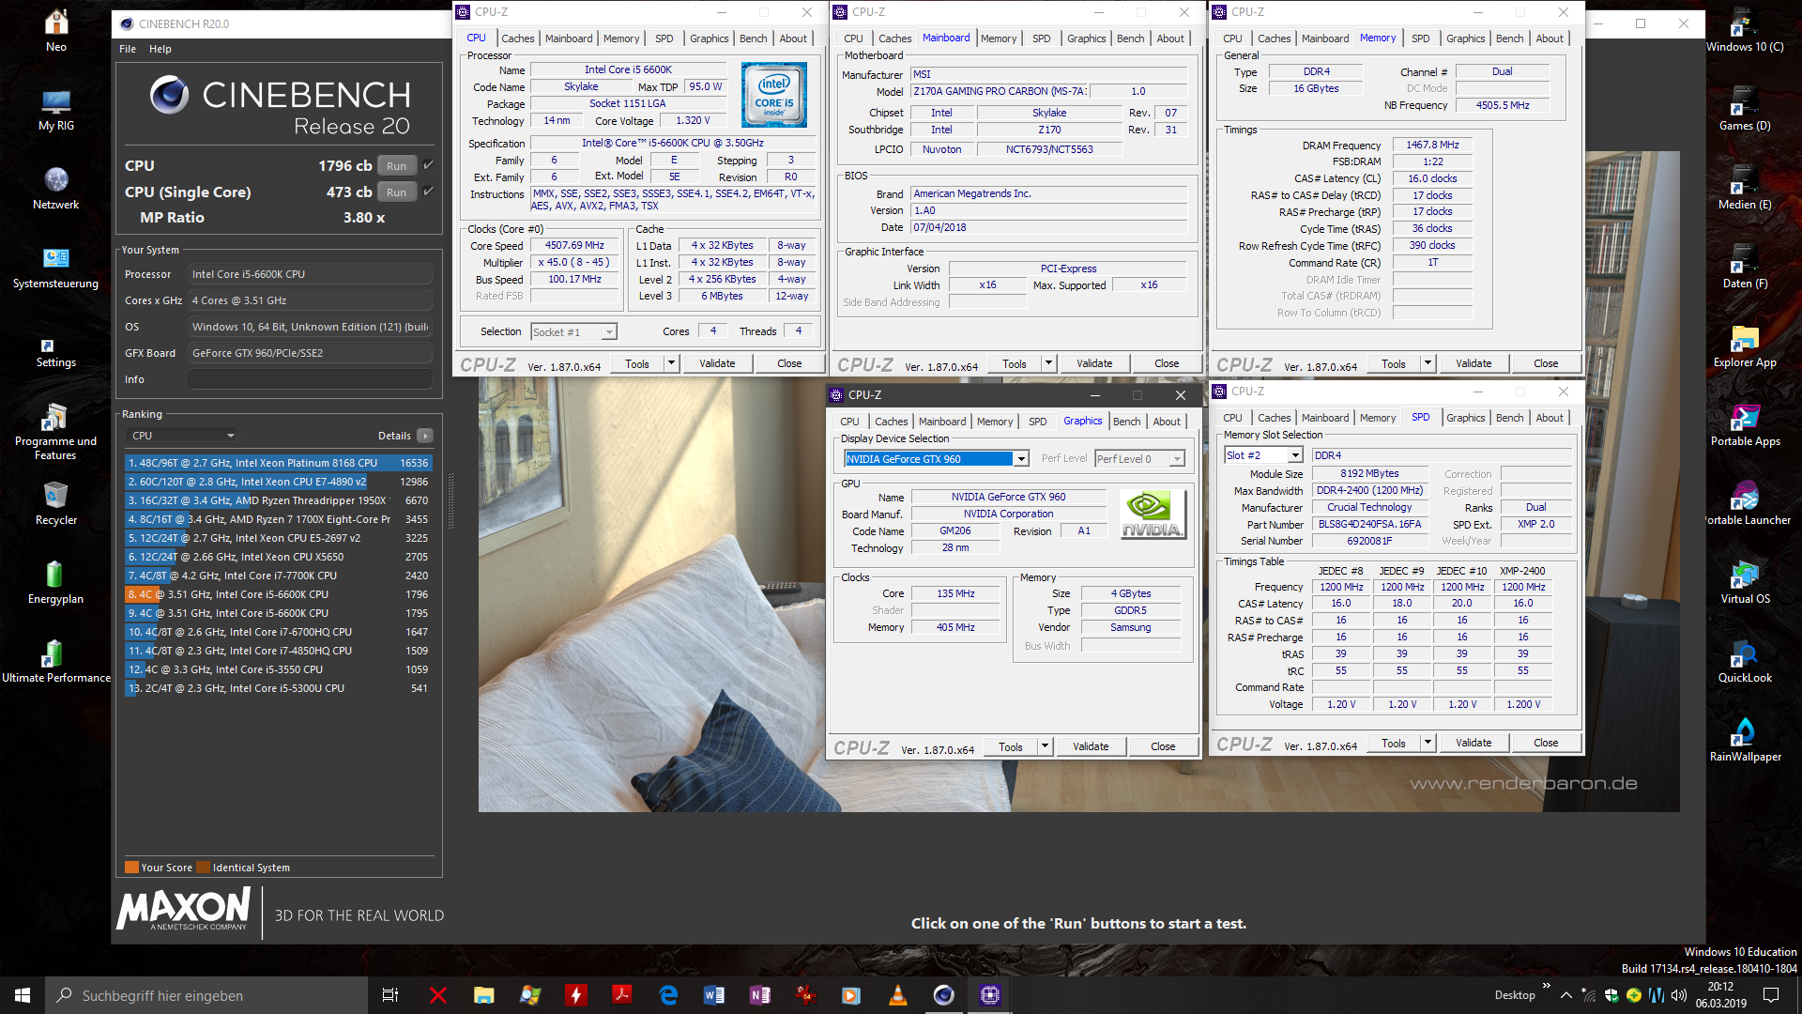The image size is (1802, 1014).
Task: Open the CPU ranking dropdown in Cinebench
Action: (228, 435)
